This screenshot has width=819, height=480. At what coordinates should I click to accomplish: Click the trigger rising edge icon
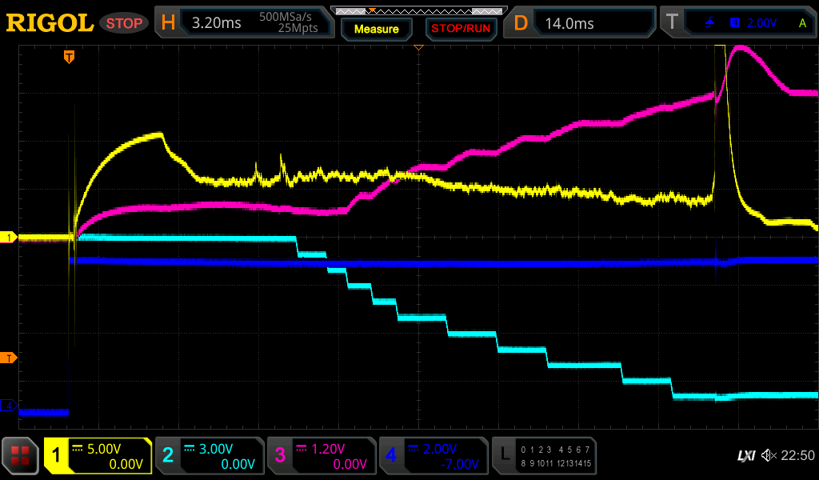point(710,23)
